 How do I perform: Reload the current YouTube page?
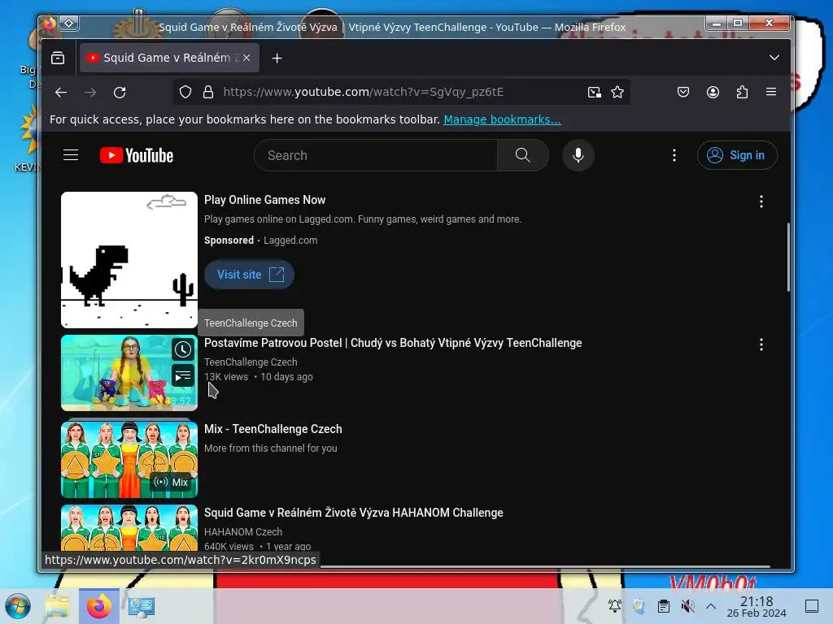pos(120,93)
